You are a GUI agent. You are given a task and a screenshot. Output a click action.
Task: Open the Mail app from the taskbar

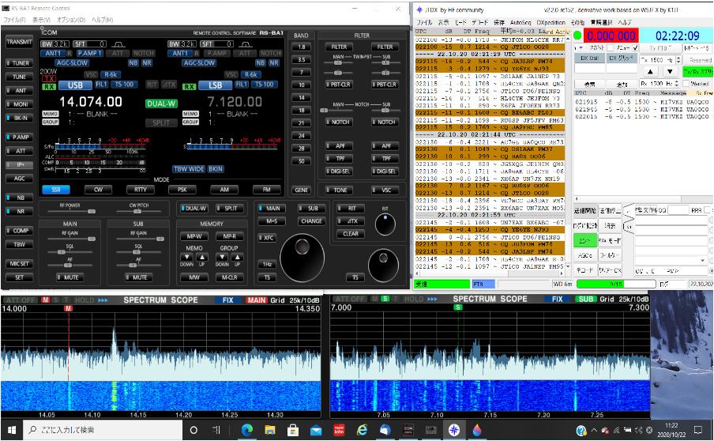click(316, 430)
